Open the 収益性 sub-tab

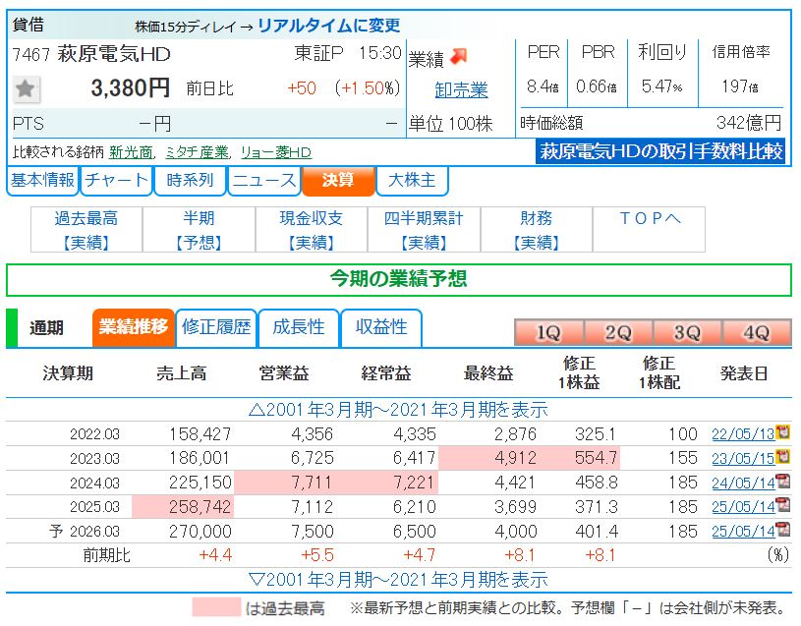pyautogui.click(x=381, y=327)
